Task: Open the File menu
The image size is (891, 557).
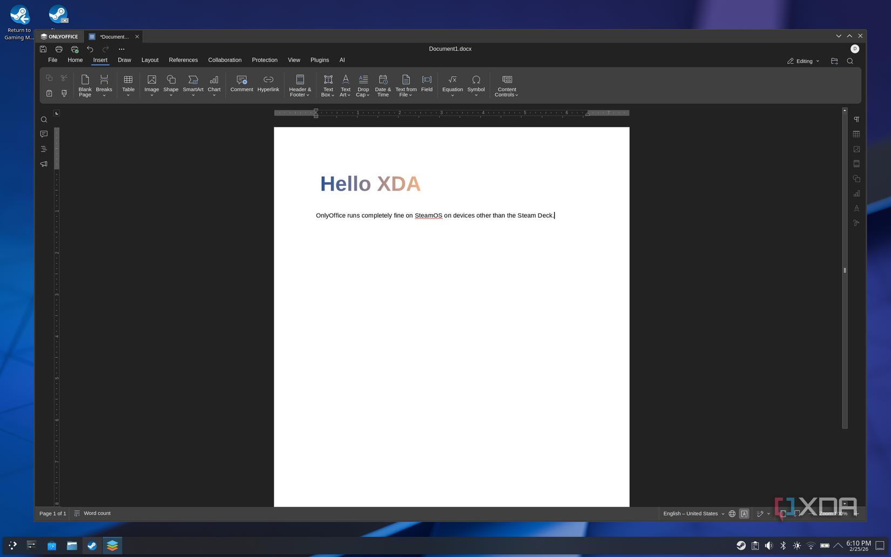Action: coord(52,60)
